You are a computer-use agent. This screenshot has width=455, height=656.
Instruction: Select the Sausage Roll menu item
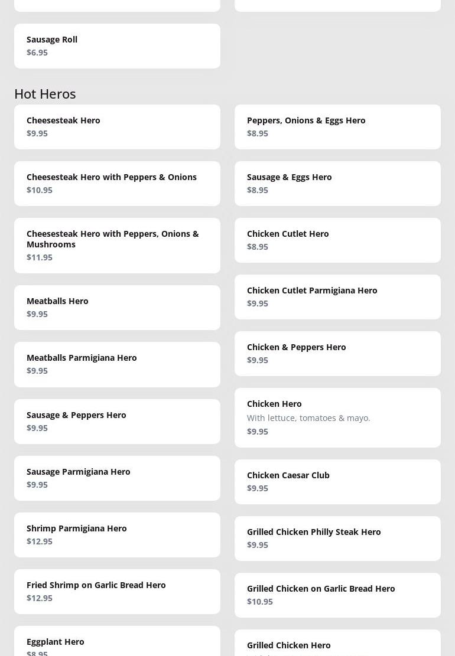point(117,46)
